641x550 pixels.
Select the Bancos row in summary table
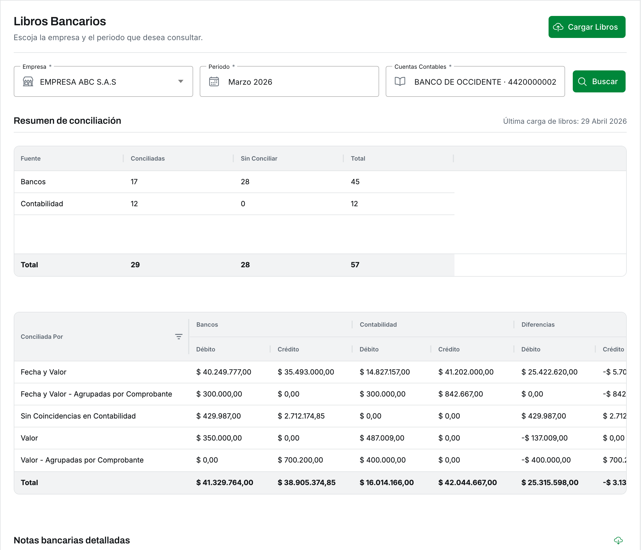tap(234, 182)
